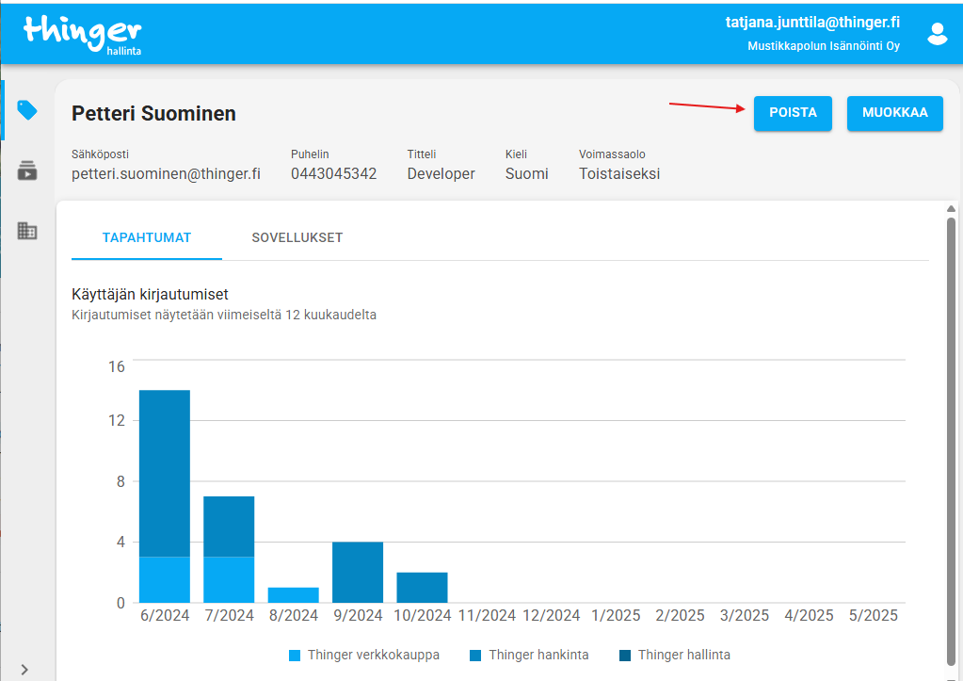Click the Thinger verkkokauppa legend label
This screenshot has width=963, height=681.
(x=374, y=656)
